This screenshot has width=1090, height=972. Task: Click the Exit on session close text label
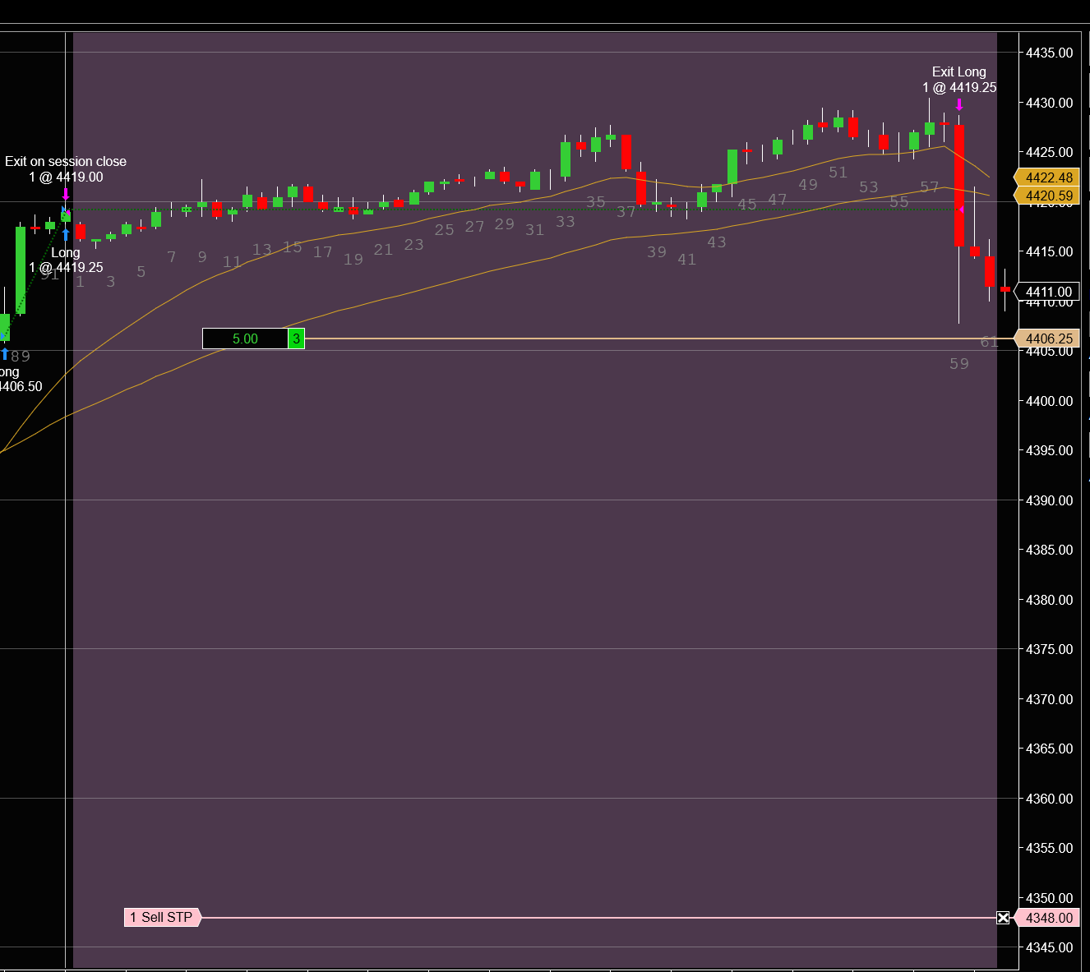[x=66, y=162]
